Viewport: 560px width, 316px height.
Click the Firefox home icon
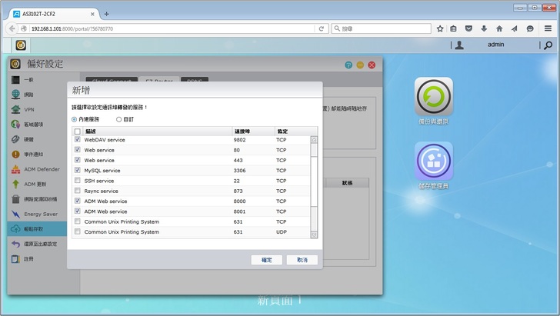click(x=499, y=28)
